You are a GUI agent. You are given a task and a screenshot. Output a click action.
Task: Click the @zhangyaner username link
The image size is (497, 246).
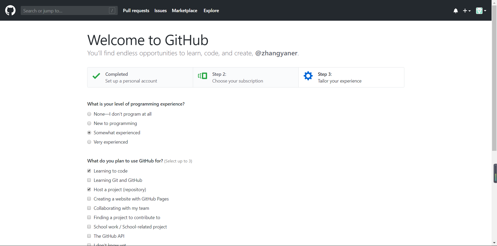pyautogui.click(x=276, y=53)
